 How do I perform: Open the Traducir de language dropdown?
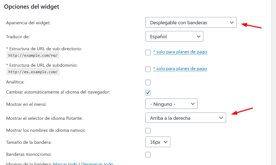click(x=174, y=36)
